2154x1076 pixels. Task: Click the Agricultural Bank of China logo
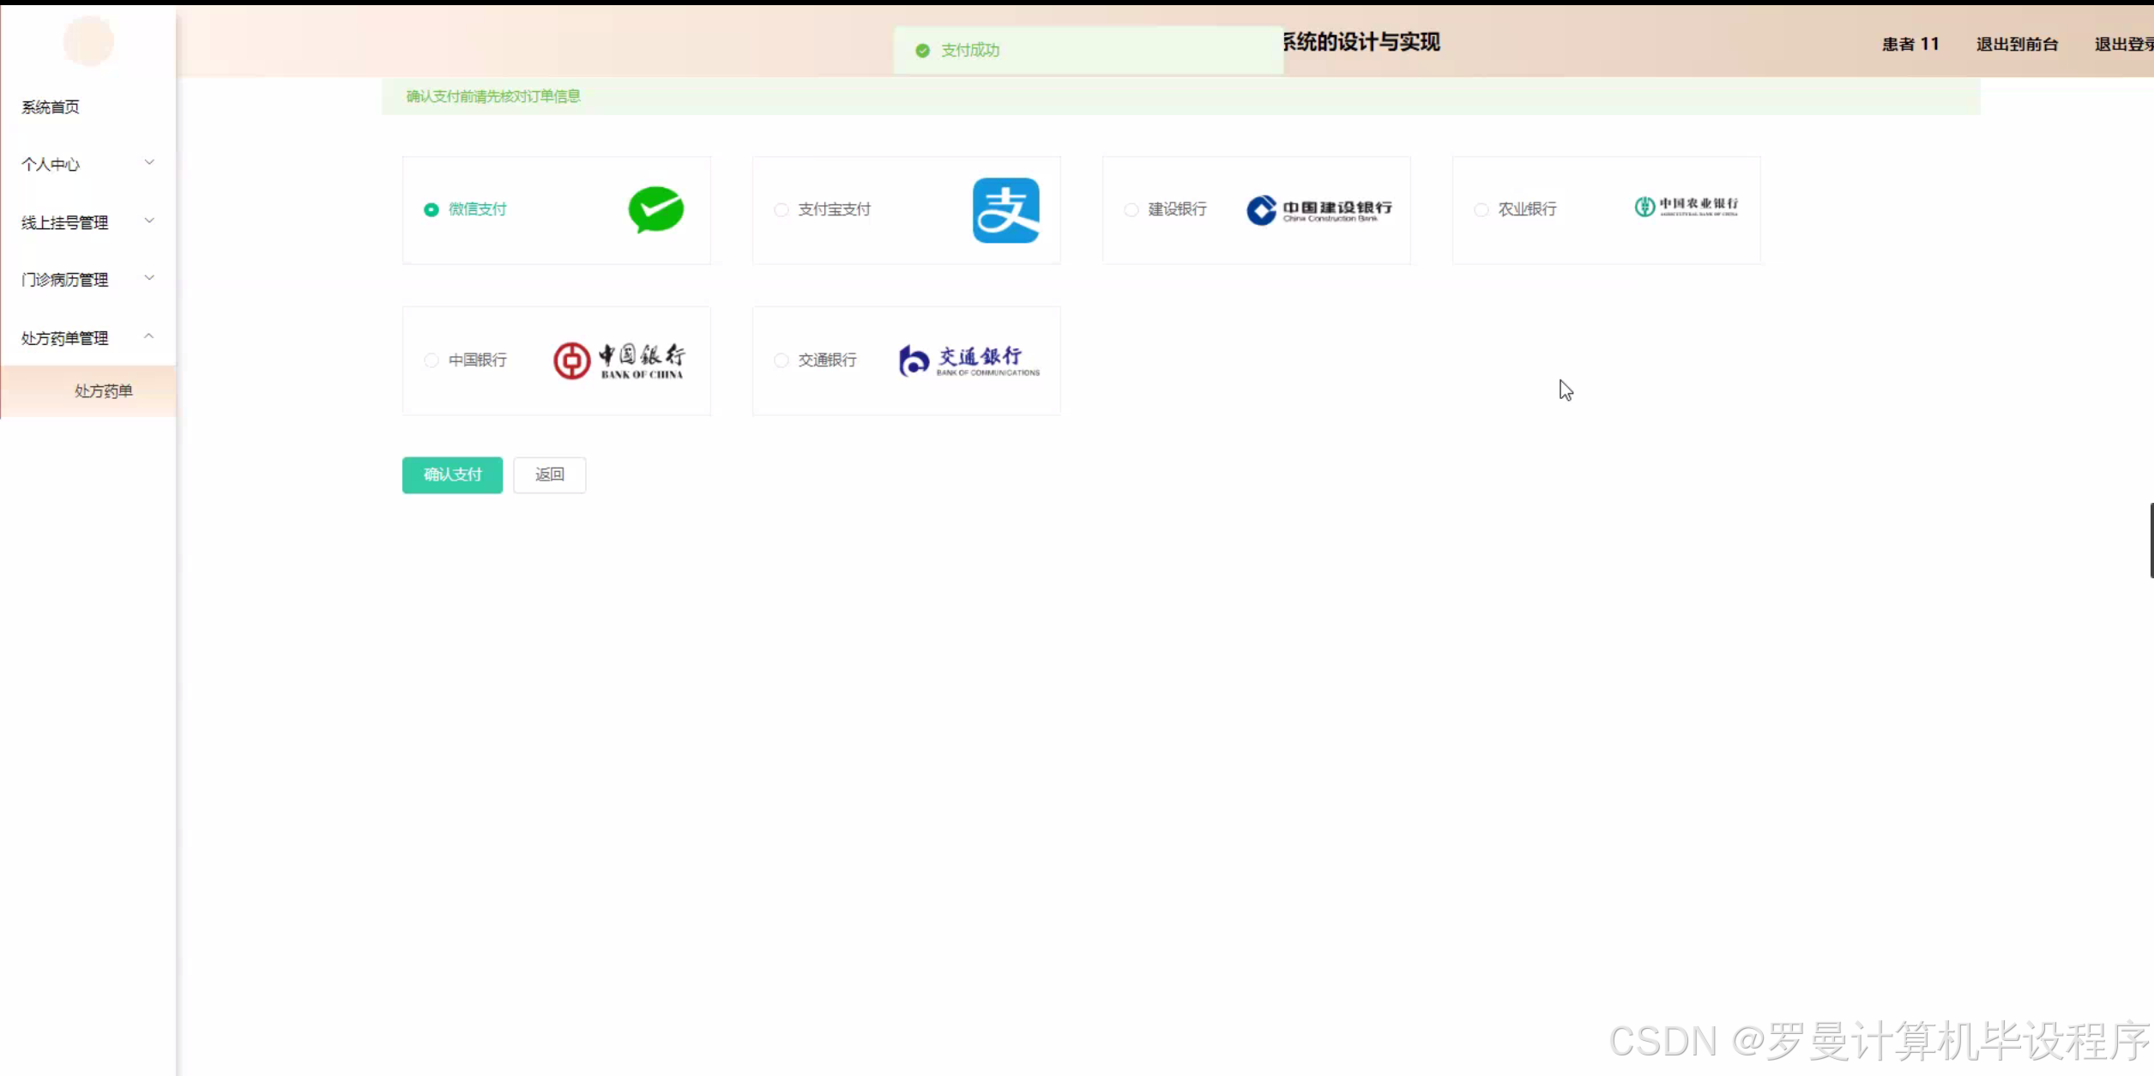point(1686,207)
